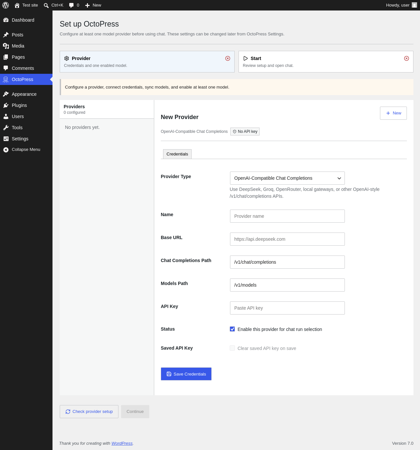
Task: Go to Dashboard in sidebar
Action: pyautogui.click(x=26, y=20)
